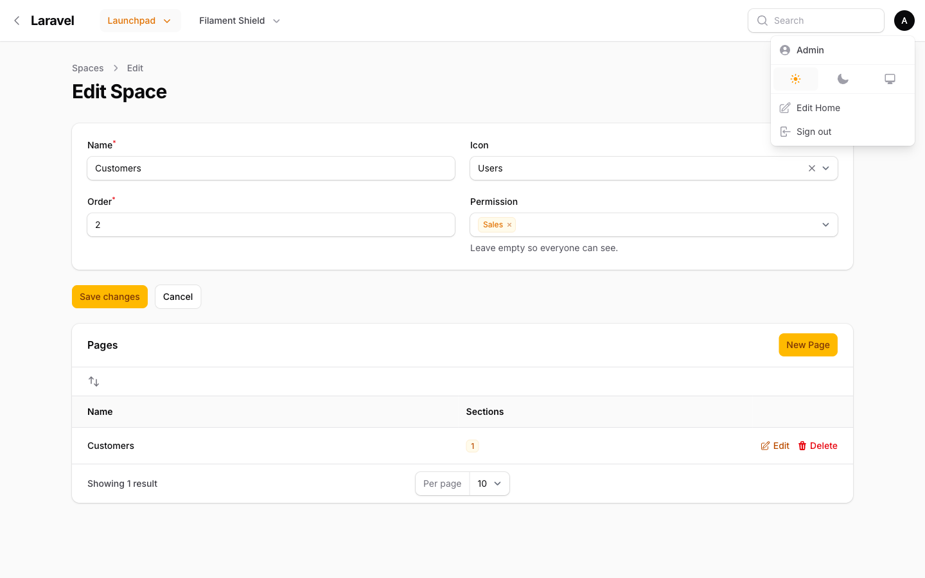Click the Save changes button
The image size is (925, 578).
coord(110,297)
